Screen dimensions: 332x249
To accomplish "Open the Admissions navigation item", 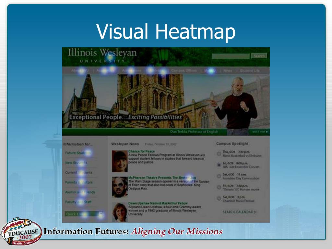I will pyautogui.click(x=132, y=70).
